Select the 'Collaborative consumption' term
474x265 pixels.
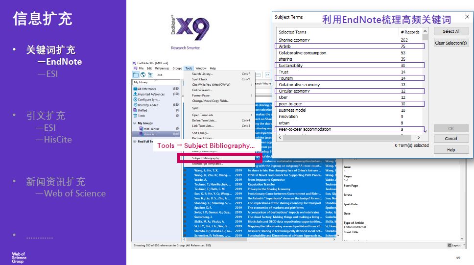(x=350, y=52)
